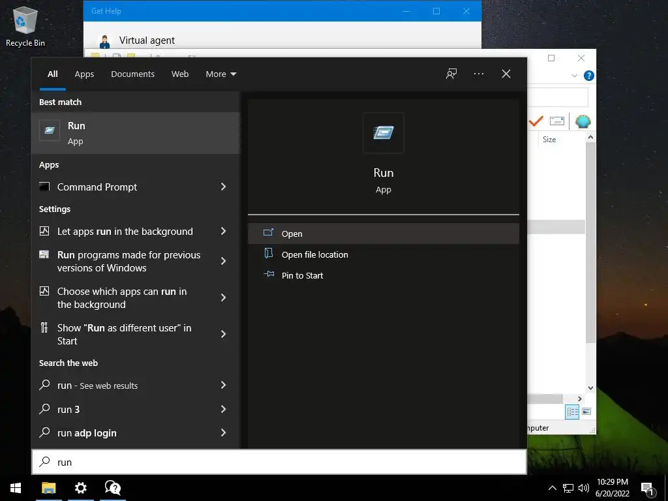Choose Open file location action
The height and width of the screenshot is (501, 668).
tap(383, 254)
